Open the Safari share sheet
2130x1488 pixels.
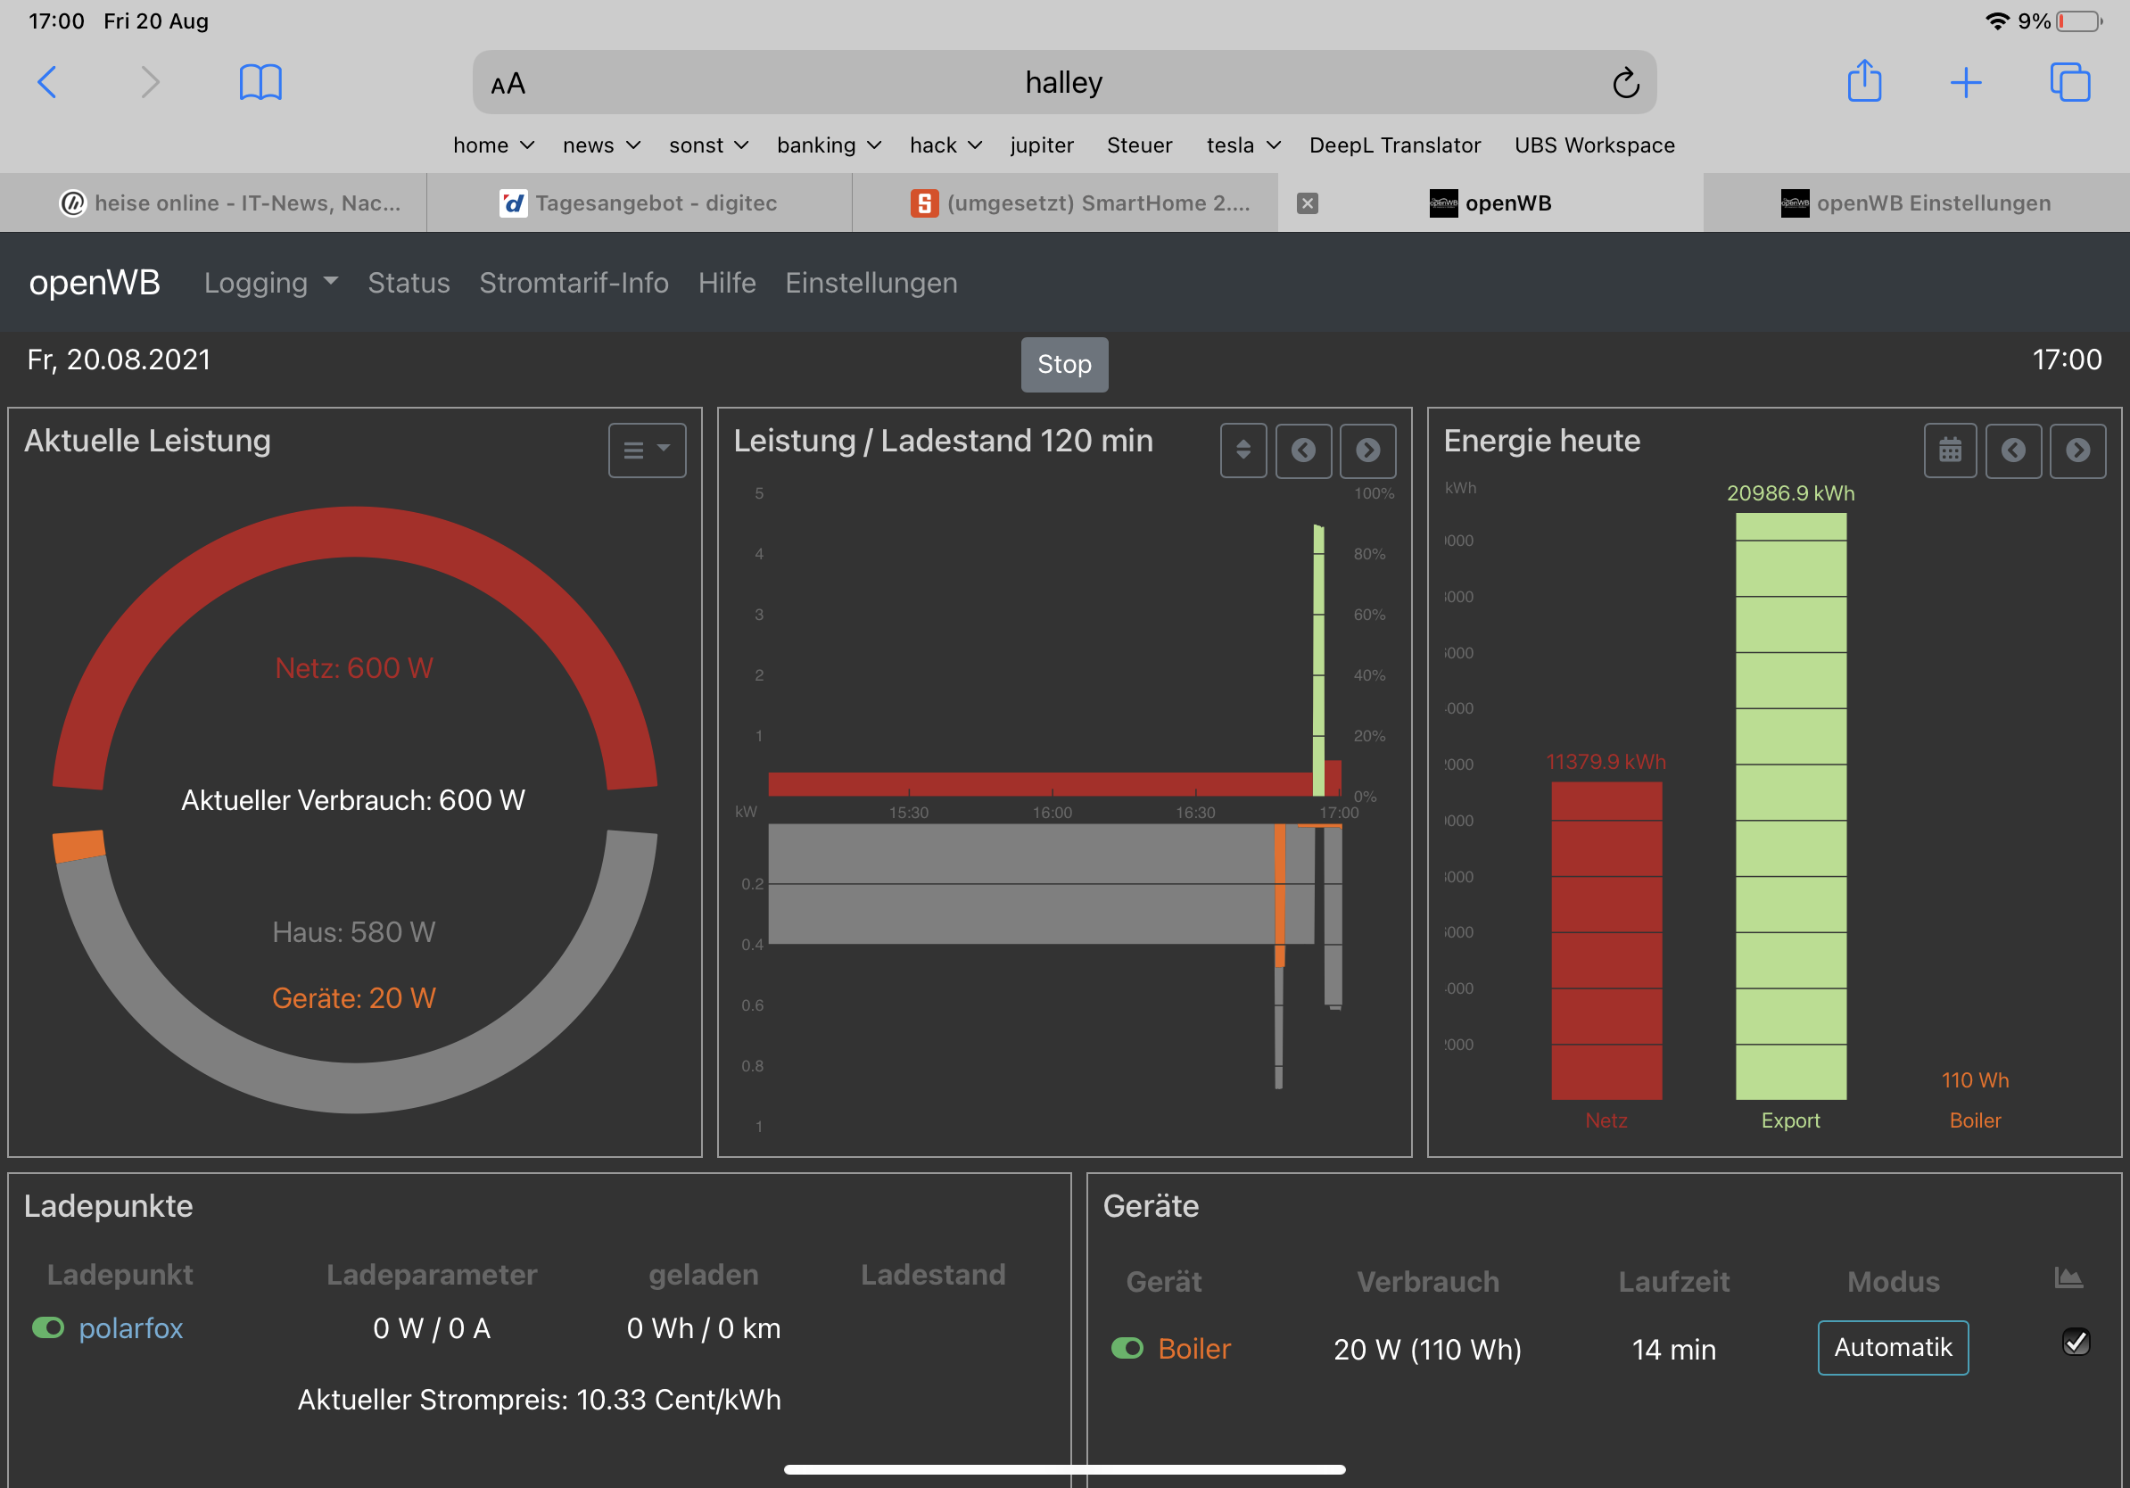coord(1864,82)
